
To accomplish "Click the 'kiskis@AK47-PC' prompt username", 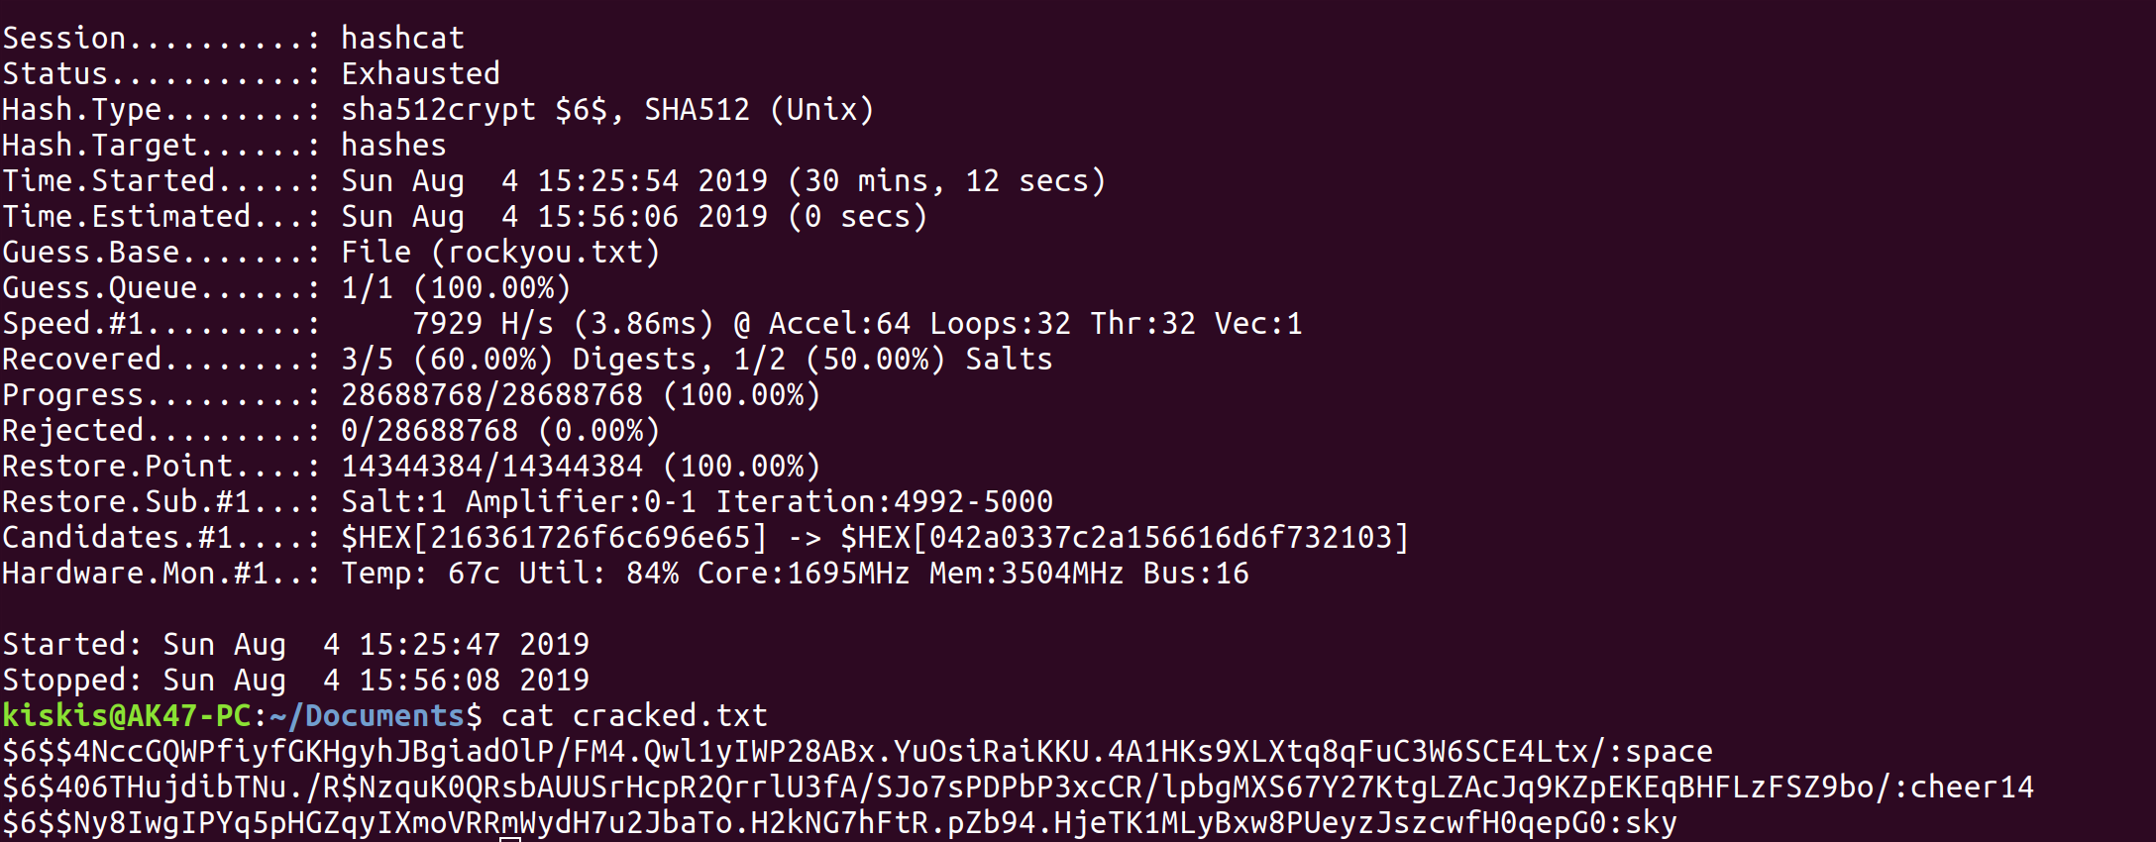I will point(127,716).
